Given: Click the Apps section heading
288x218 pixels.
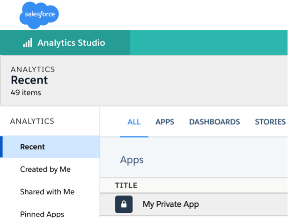Looking at the screenshot, I should pyautogui.click(x=132, y=160).
